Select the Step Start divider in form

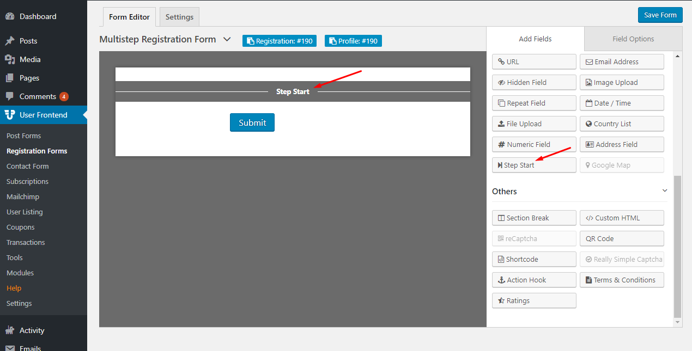tap(293, 91)
